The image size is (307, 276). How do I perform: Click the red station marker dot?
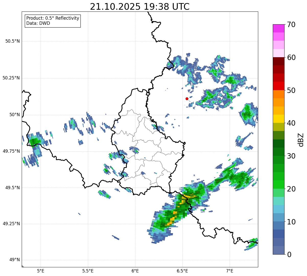pos(187,99)
